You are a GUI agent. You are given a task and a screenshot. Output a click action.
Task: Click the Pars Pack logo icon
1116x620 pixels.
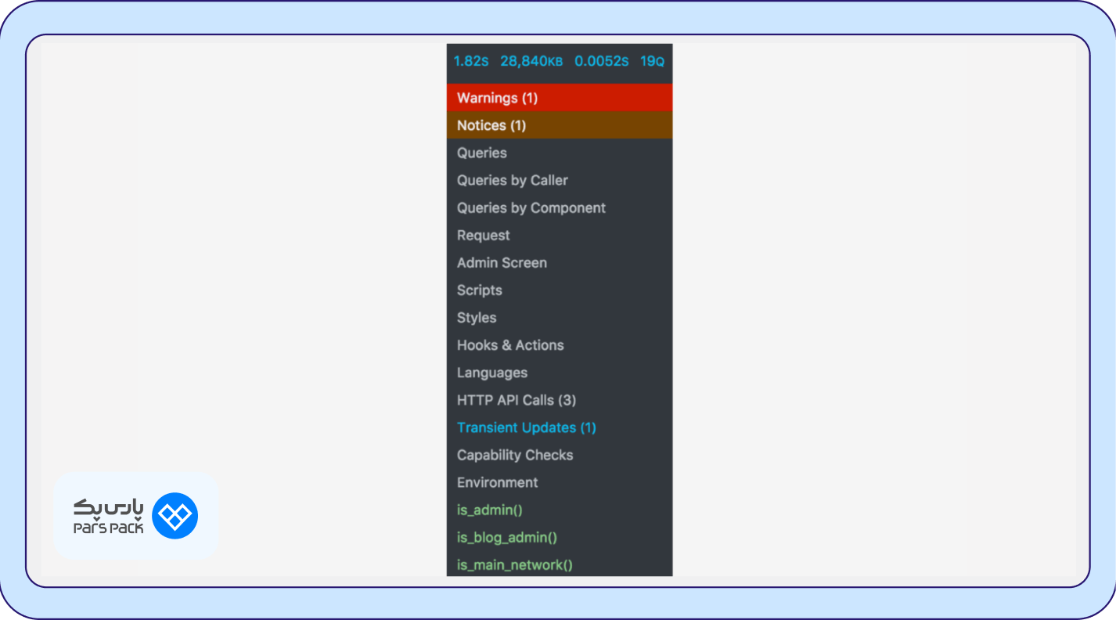pyautogui.click(x=175, y=516)
